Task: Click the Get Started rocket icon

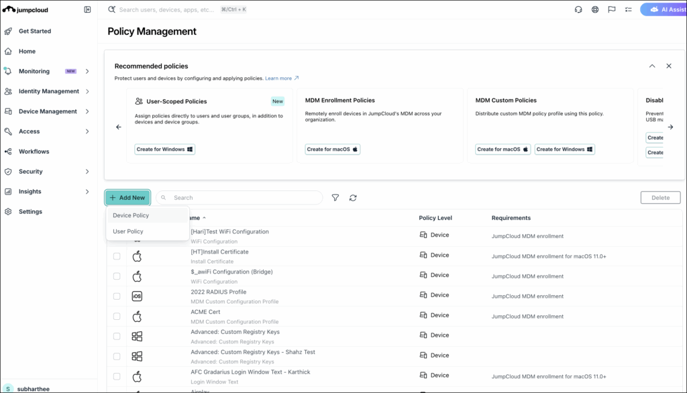Action: click(x=8, y=31)
